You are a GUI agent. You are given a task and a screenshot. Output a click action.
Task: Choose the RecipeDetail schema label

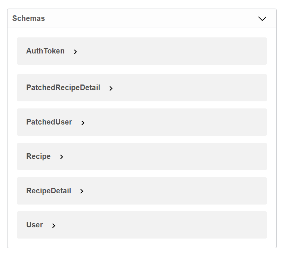pos(49,191)
